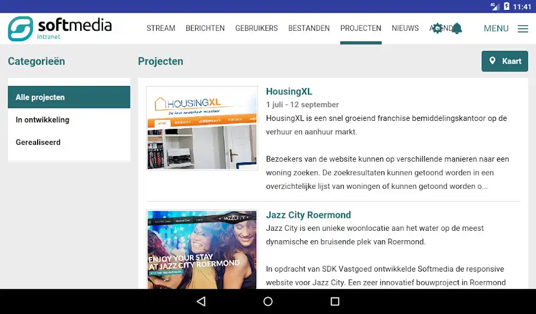The width and height of the screenshot is (536, 314).
Task: Open the Jazz City Roermond title
Action: [x=308, y=215]
